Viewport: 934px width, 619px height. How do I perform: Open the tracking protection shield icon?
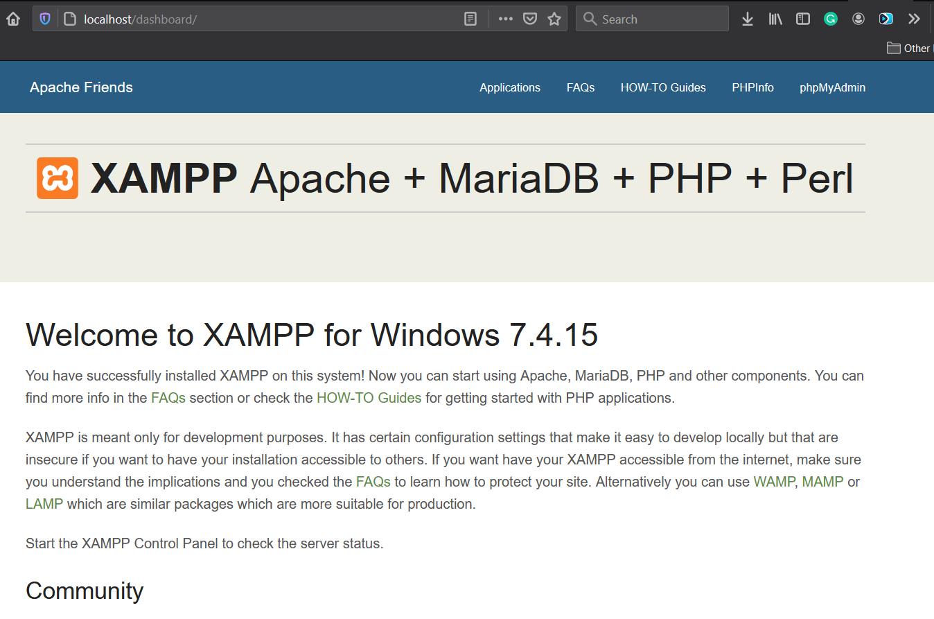tap(45, 19)
